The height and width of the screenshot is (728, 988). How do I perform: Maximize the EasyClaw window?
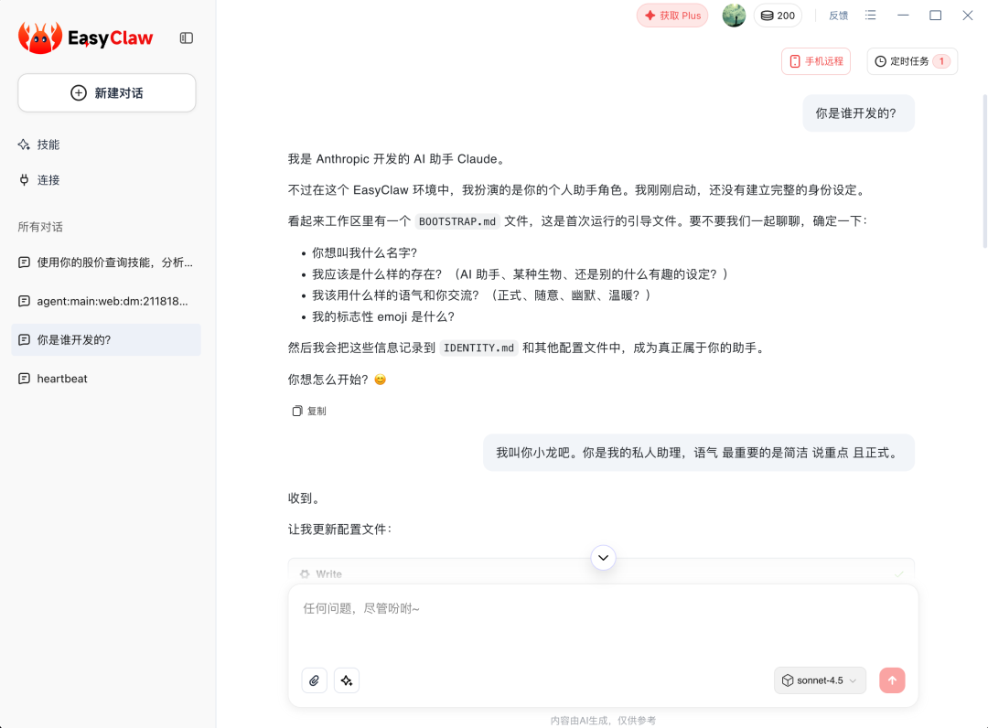[935, 16]
